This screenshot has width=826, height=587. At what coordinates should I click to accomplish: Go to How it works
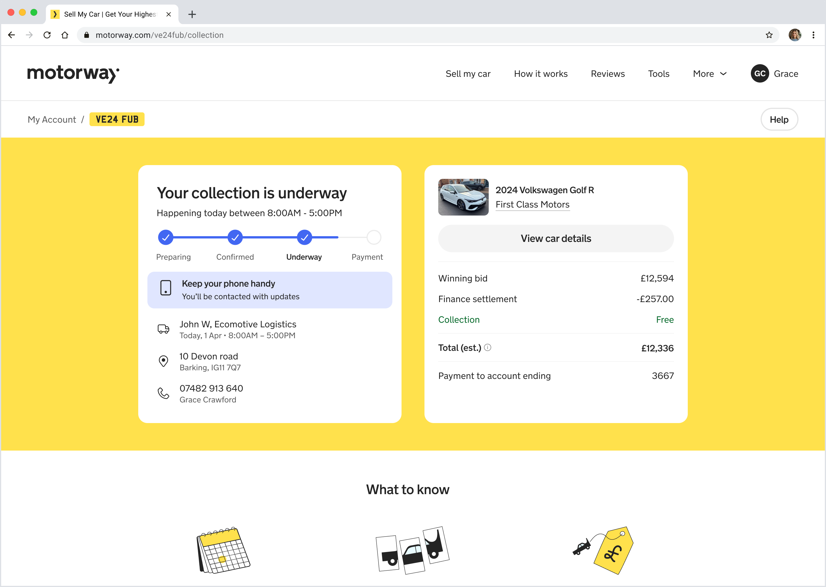click(x=541, y=74)
